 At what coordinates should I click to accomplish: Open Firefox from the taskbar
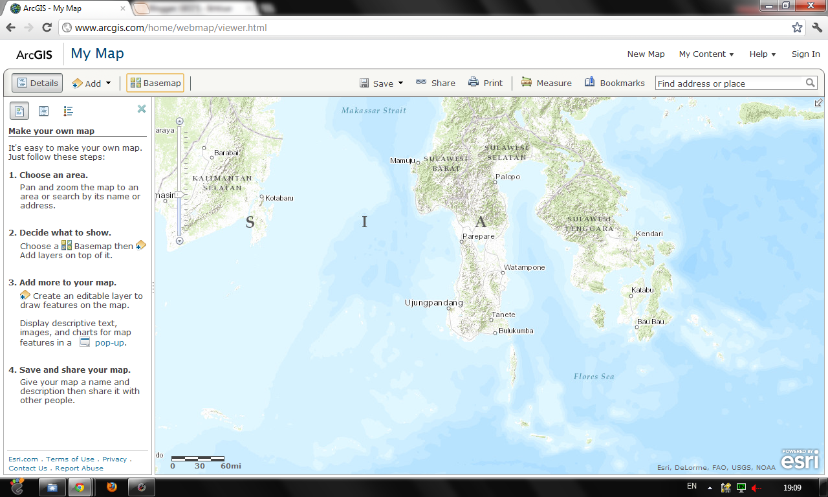pyautogui.click(x=111, y=487)
